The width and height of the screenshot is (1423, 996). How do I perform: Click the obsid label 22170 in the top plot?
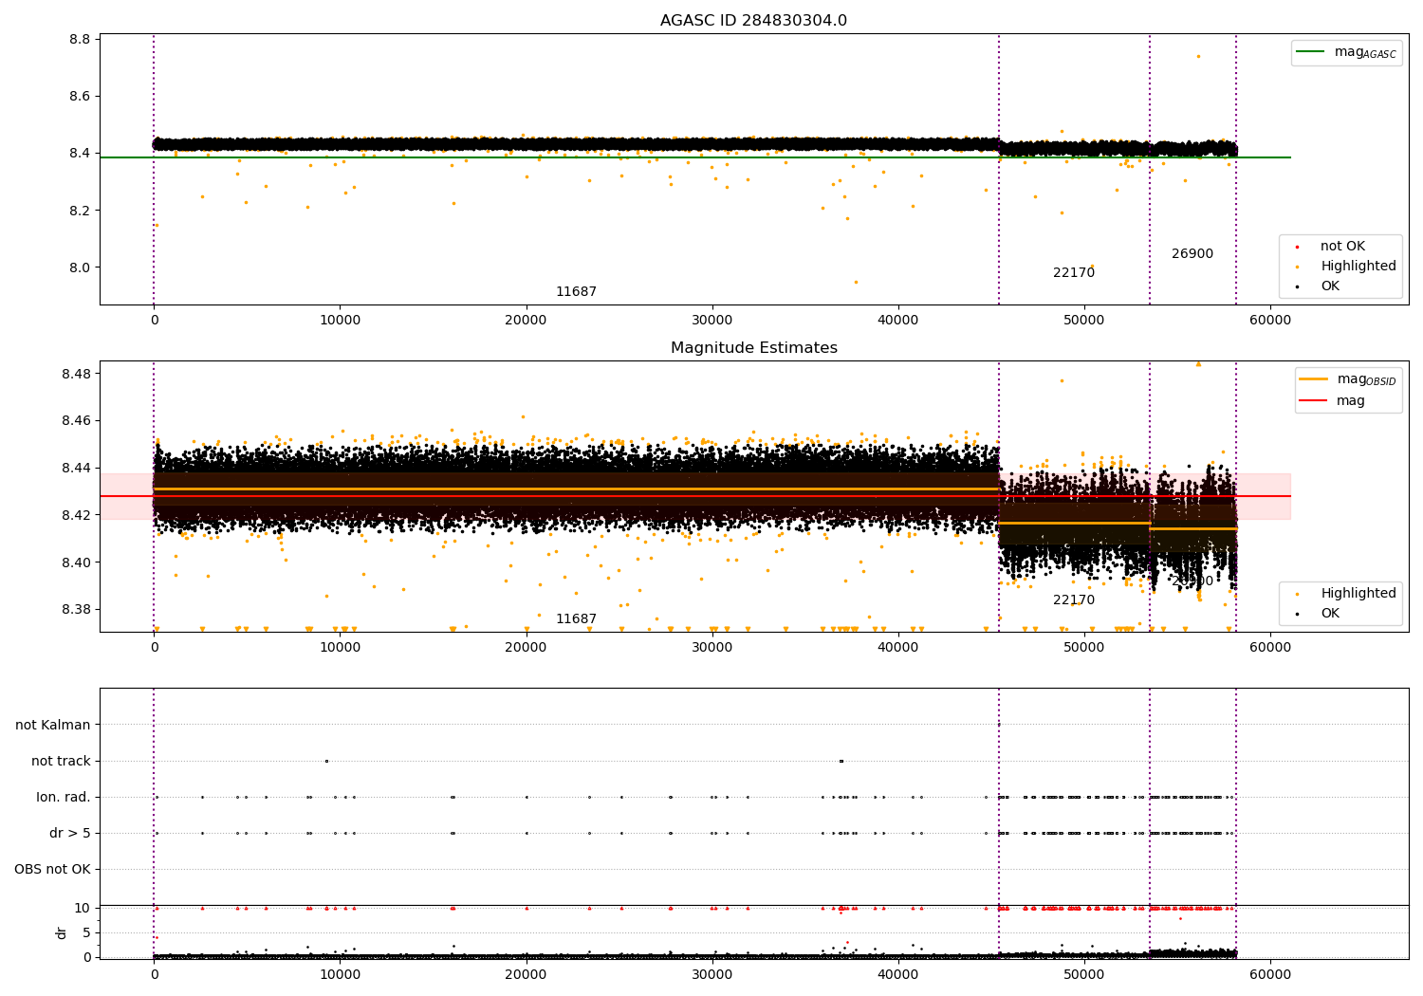coord(1074,273)
